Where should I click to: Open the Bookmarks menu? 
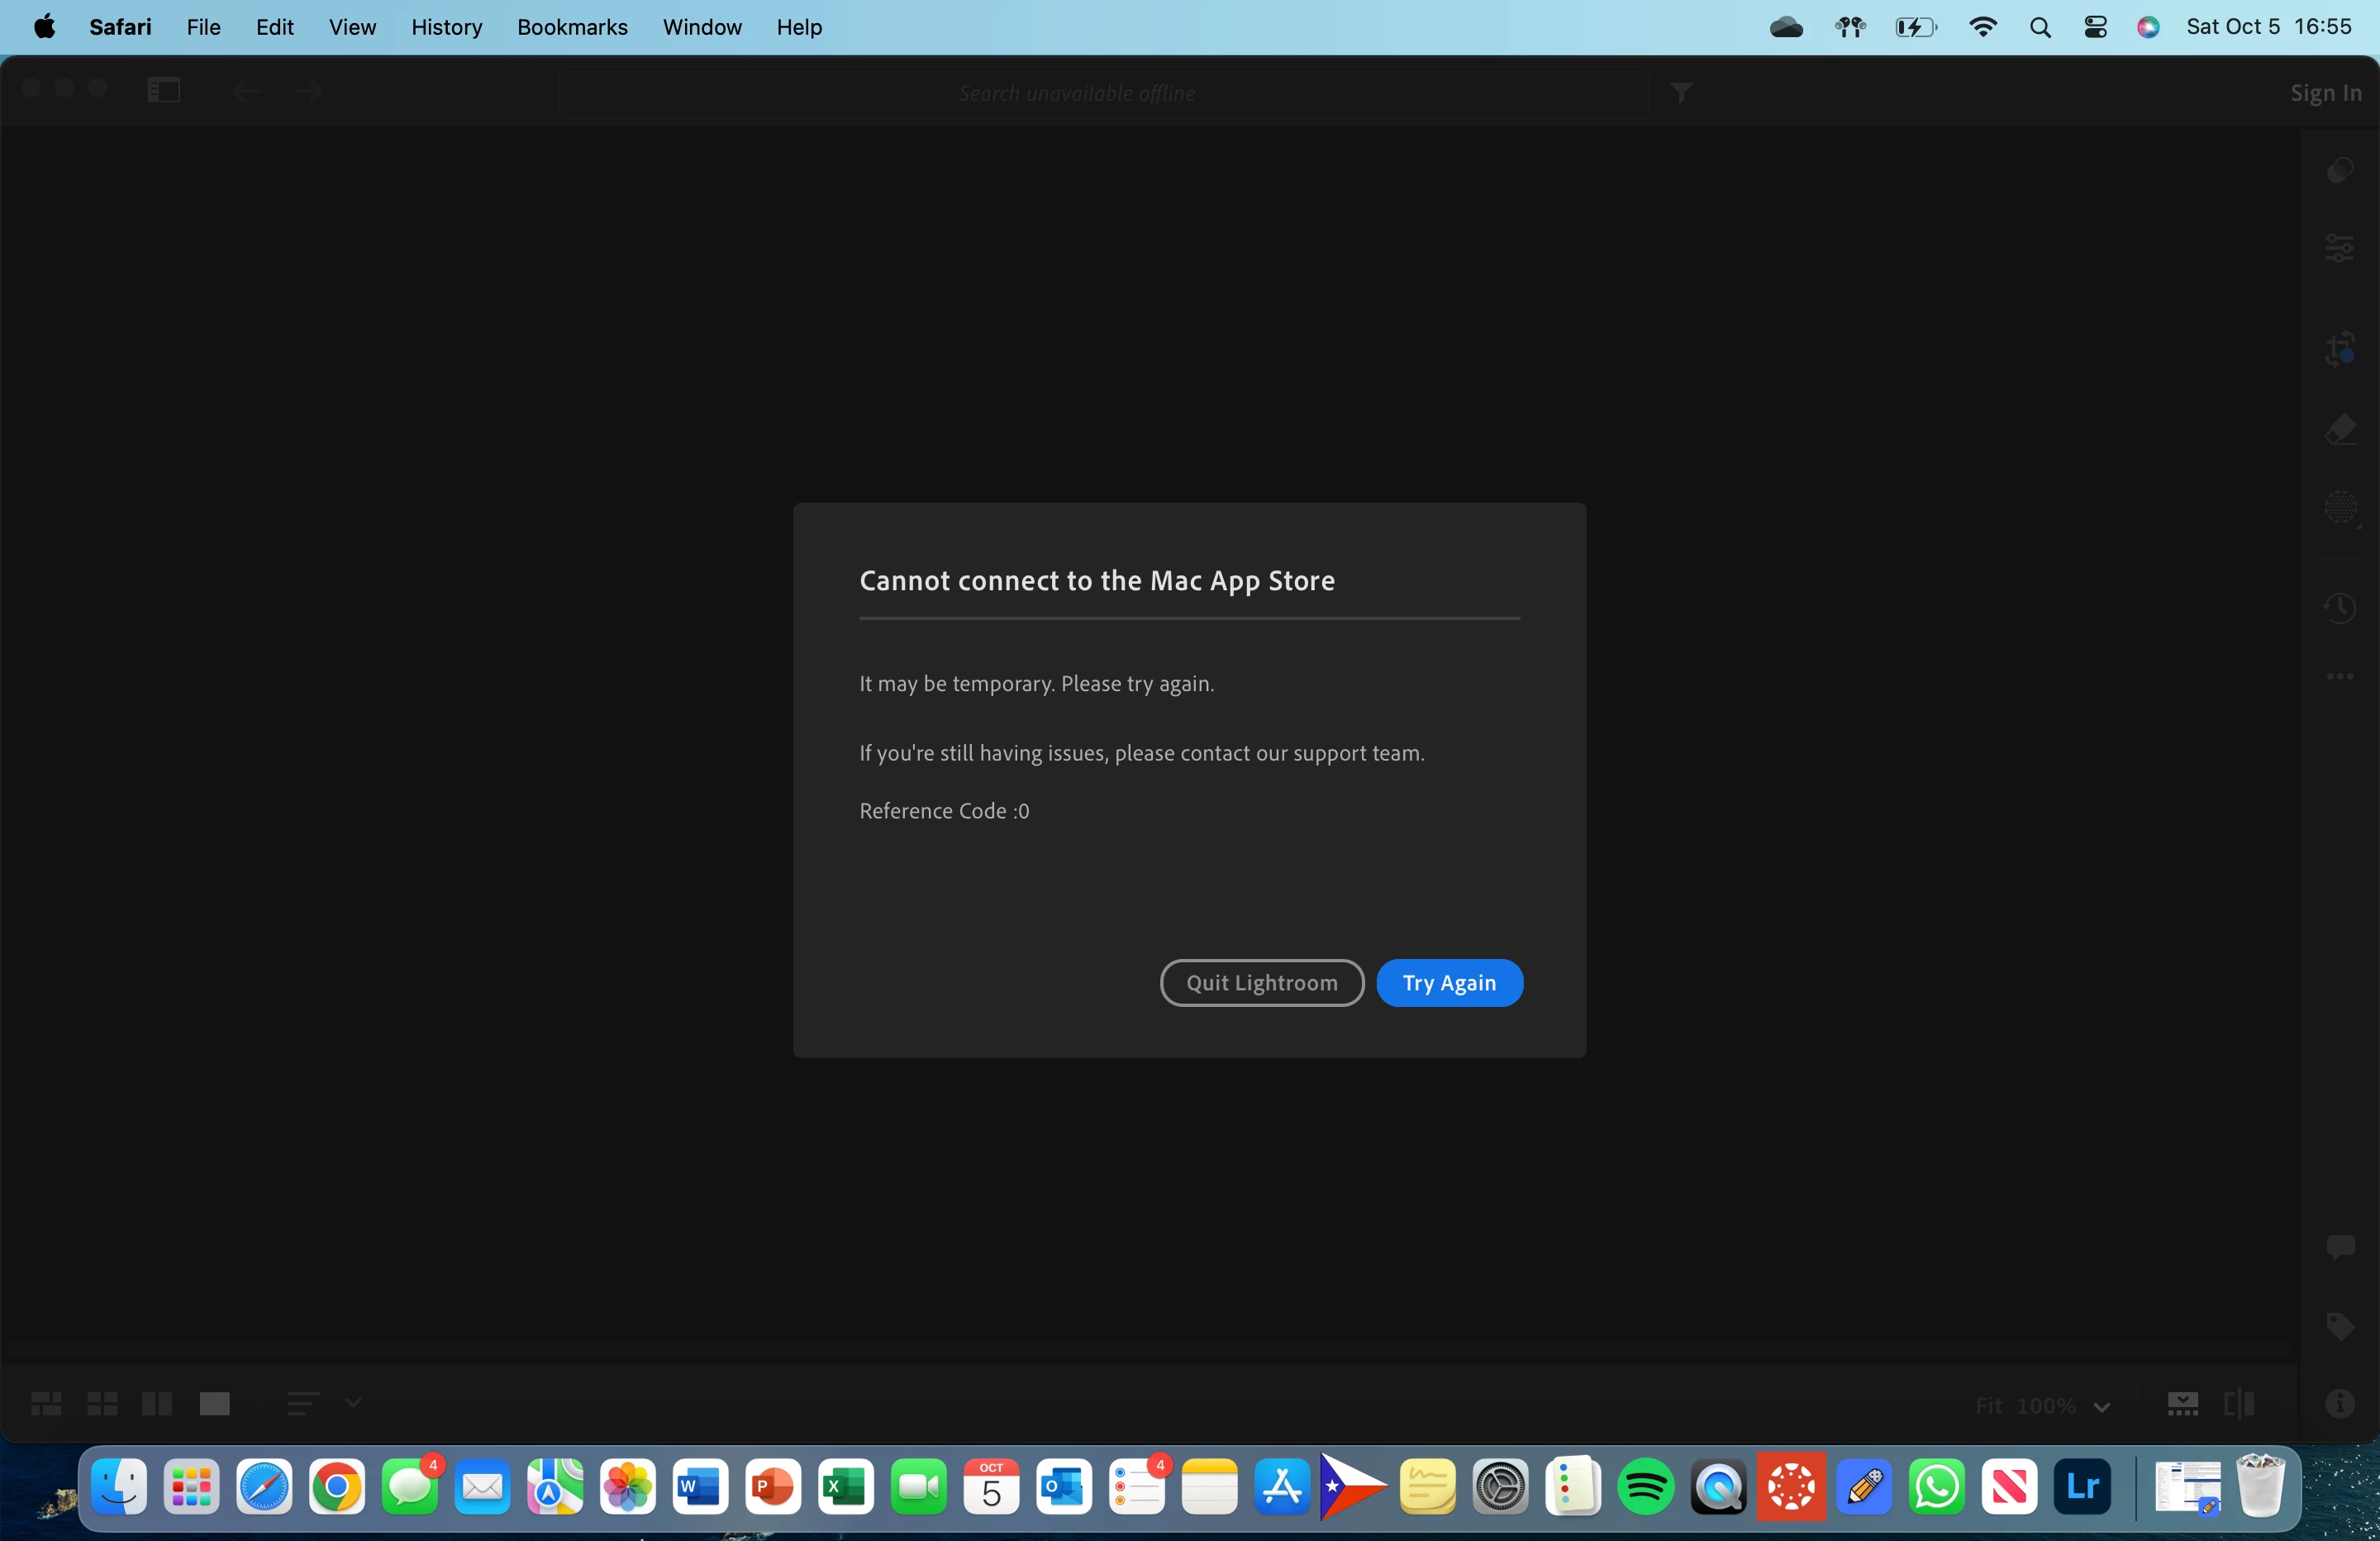pos(572,27)
